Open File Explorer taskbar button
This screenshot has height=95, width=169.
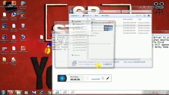pos(18,93)
